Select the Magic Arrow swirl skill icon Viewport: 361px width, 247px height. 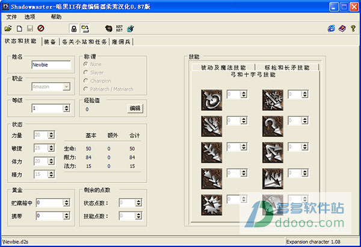coord(212,100)
